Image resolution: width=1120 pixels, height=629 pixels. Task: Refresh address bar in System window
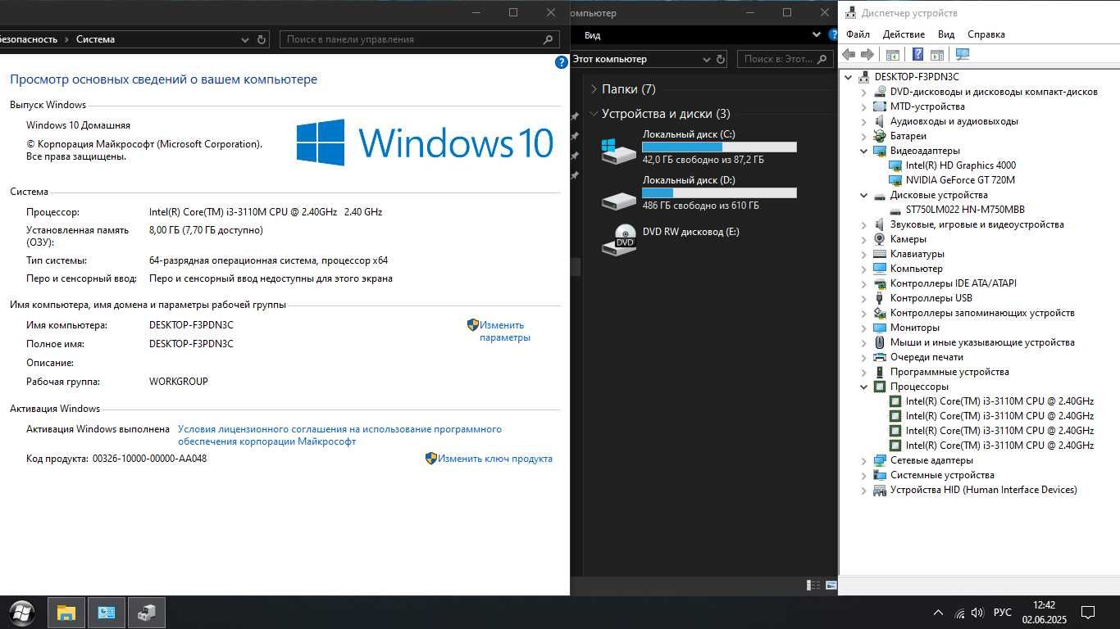(x=262, y=39)
